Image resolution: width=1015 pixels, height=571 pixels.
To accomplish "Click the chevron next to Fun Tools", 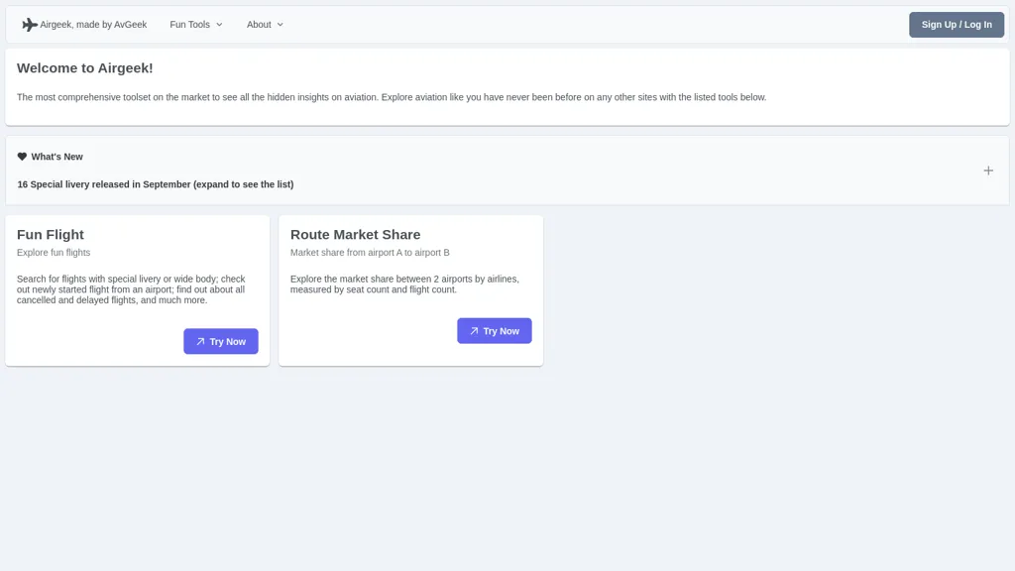I will tap(219, 25).
